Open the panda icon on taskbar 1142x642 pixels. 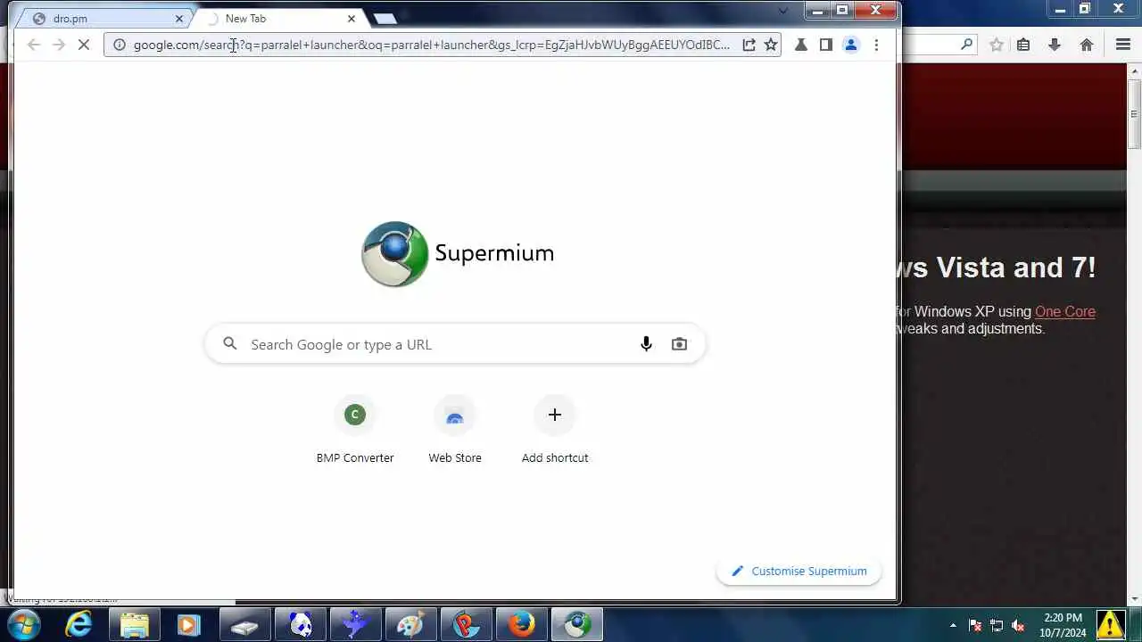click(x=301, y=625)
